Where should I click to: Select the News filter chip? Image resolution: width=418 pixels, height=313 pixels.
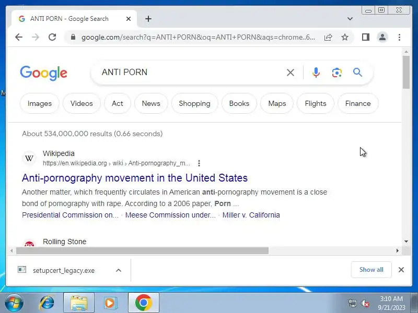tap(151, 103)
